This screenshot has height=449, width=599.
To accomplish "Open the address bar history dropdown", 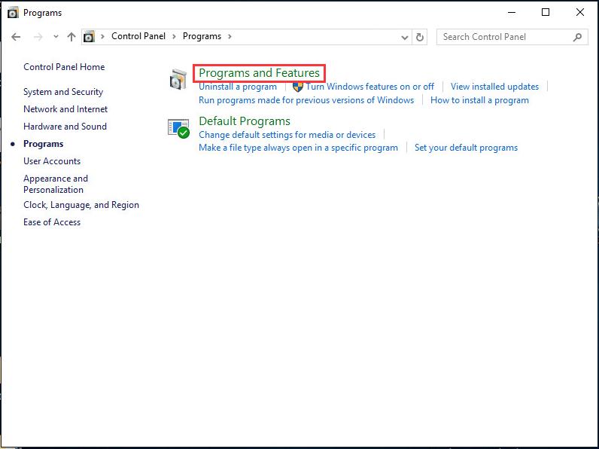I will point(405,37).
